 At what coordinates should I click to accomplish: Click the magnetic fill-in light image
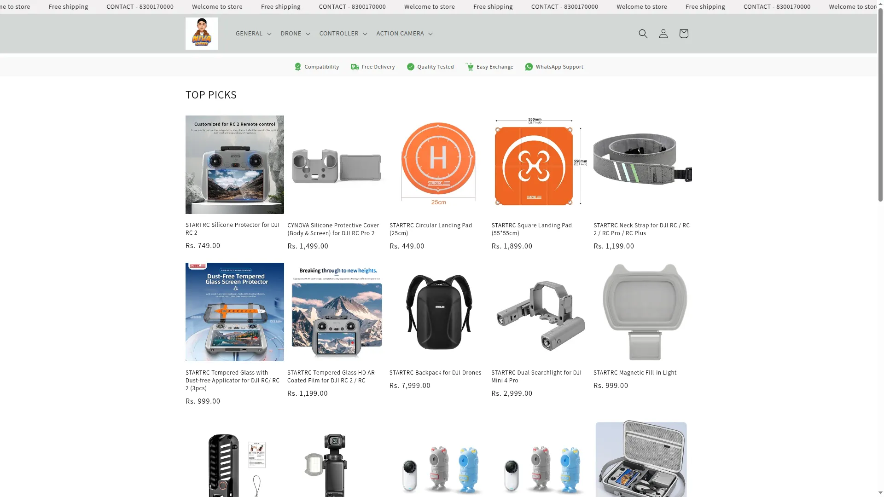coord(643,312)
